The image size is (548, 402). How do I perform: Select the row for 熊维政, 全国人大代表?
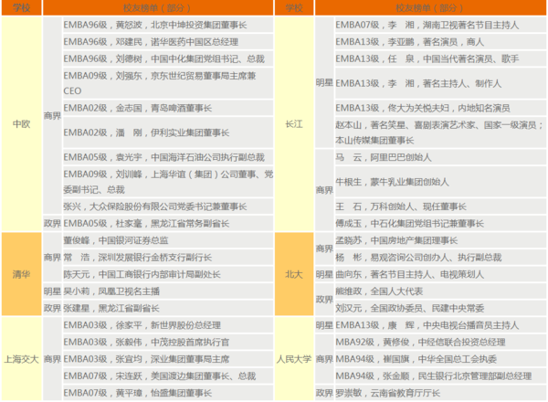pyautogui.click(x=440, y=291)
